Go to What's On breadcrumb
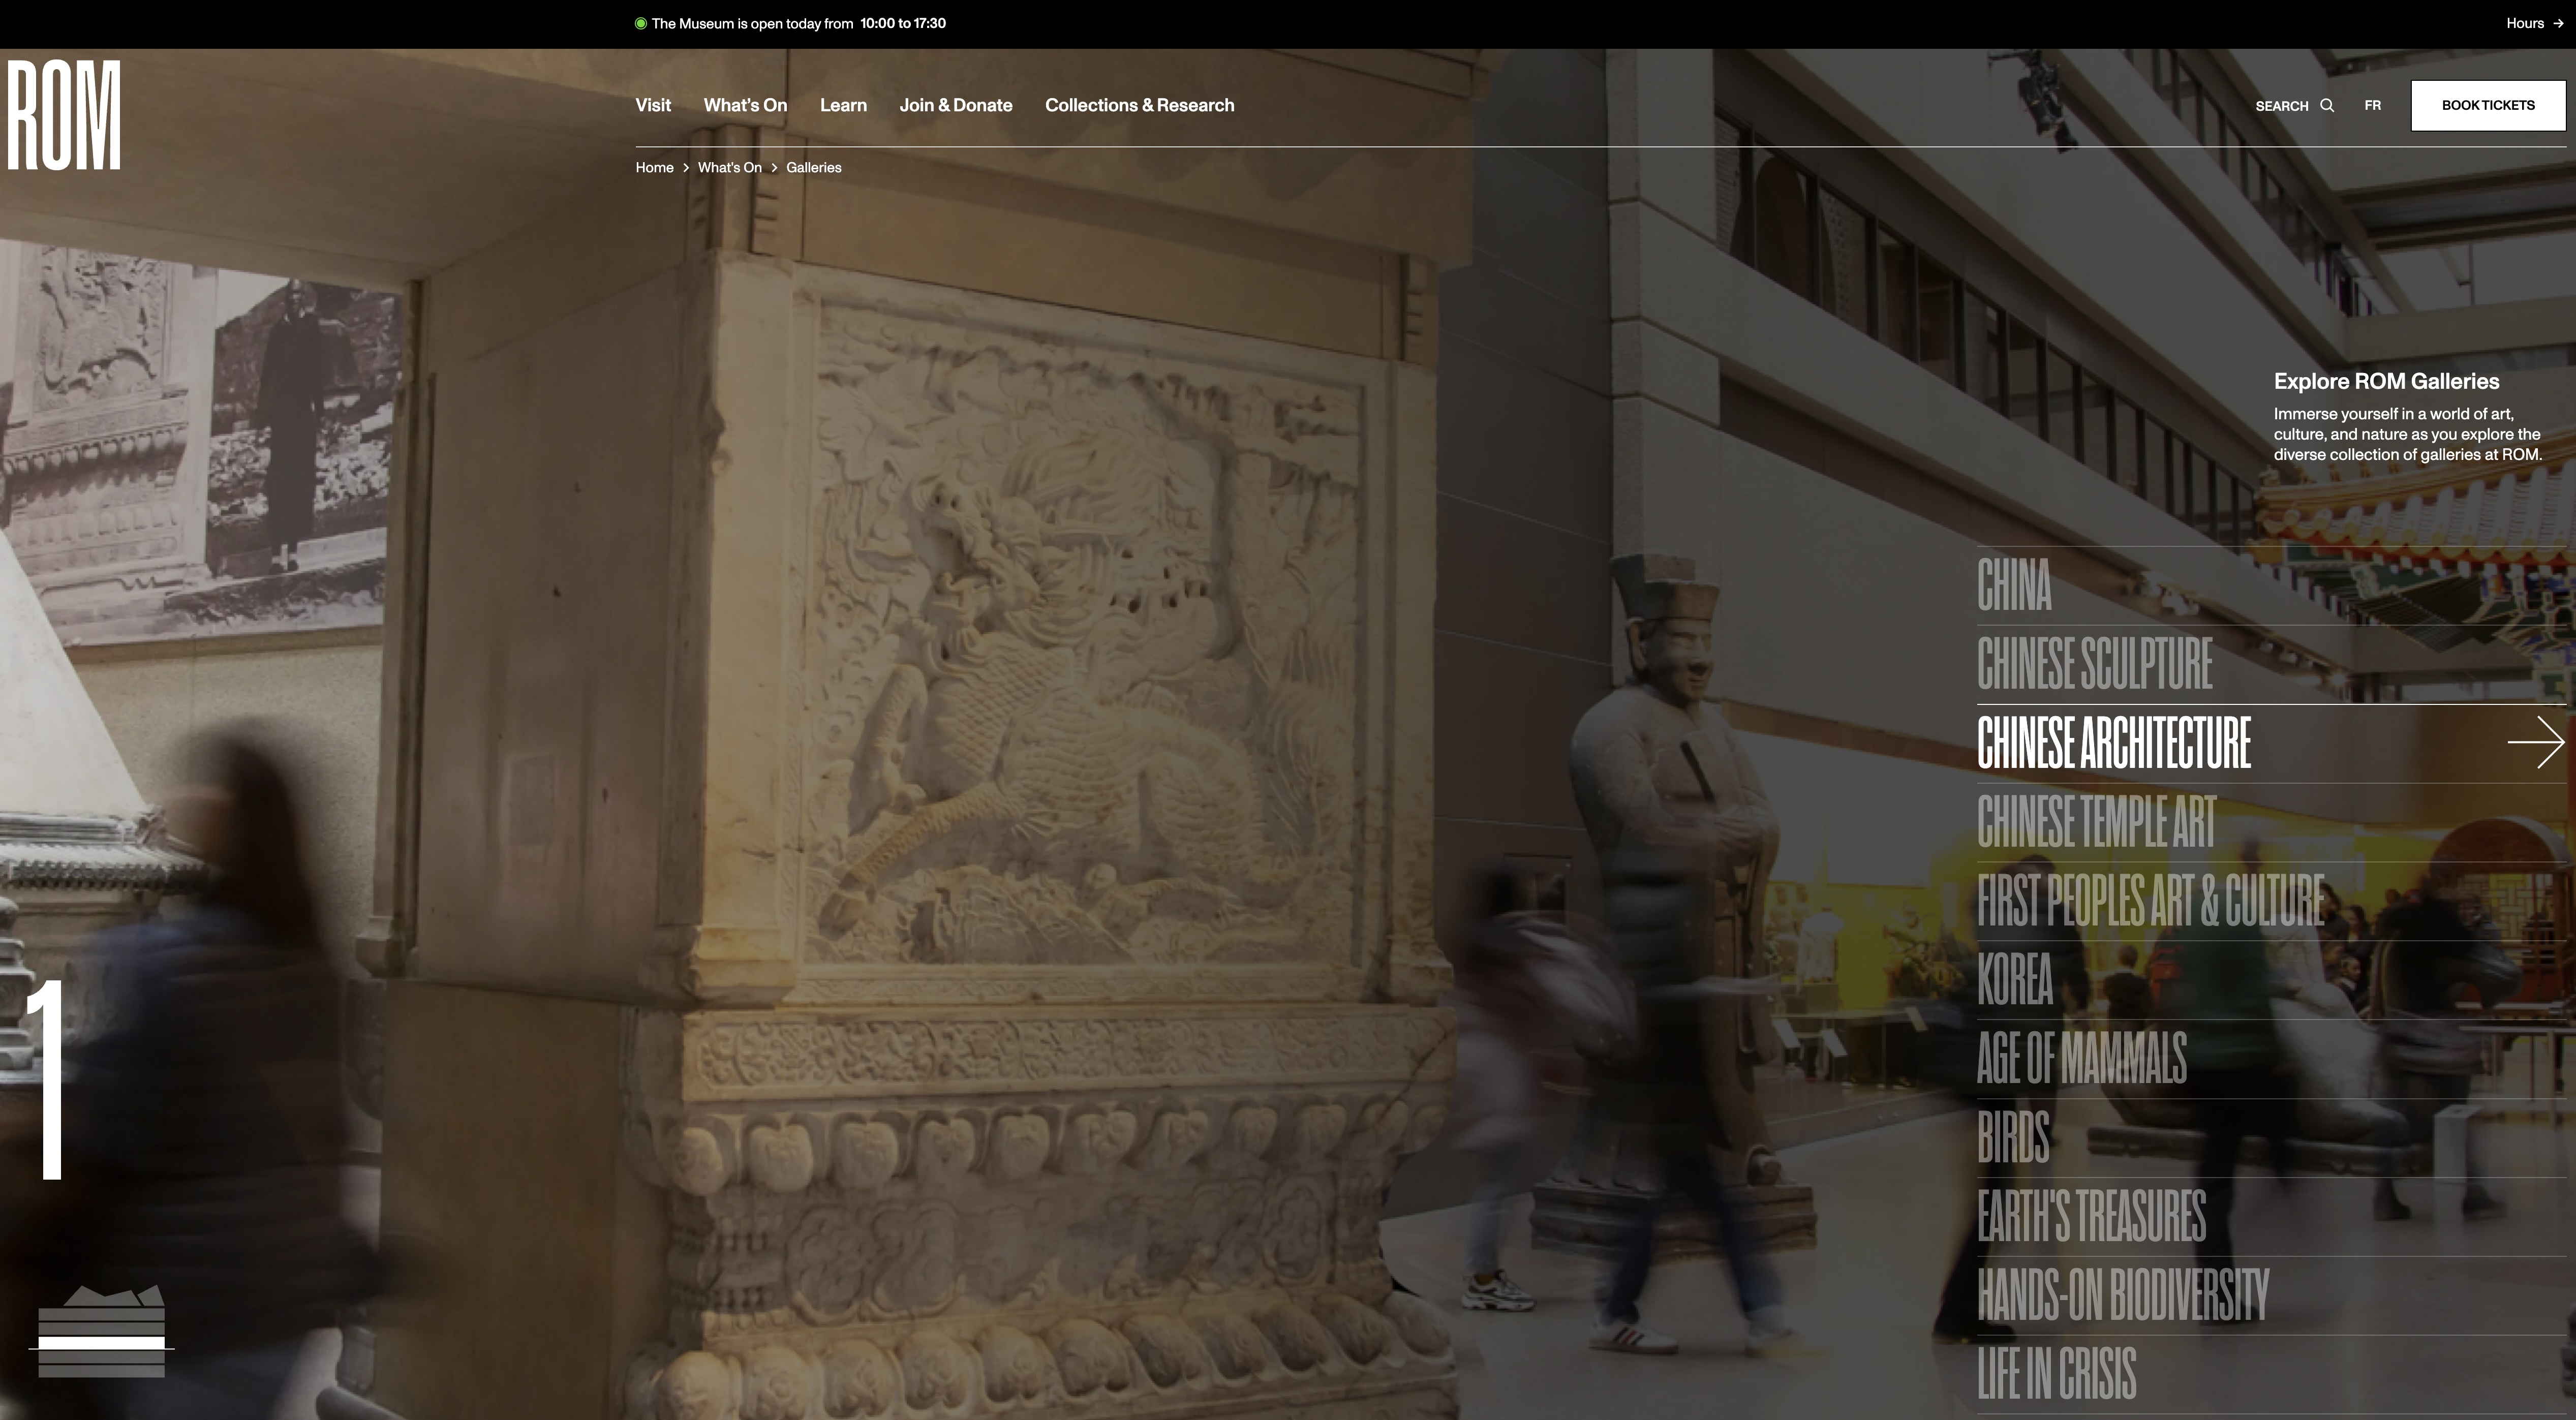This screenshot has width=2576, height=1420. click(730, 167)
